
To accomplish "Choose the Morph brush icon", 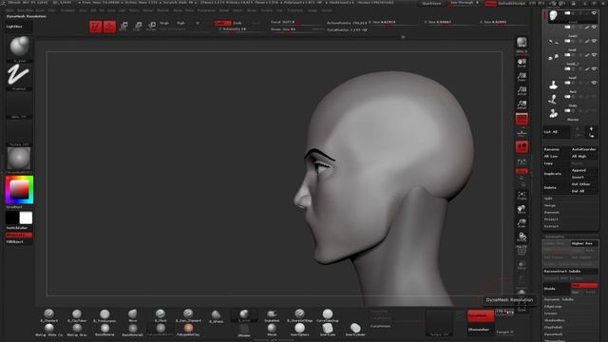I will 272,330.
